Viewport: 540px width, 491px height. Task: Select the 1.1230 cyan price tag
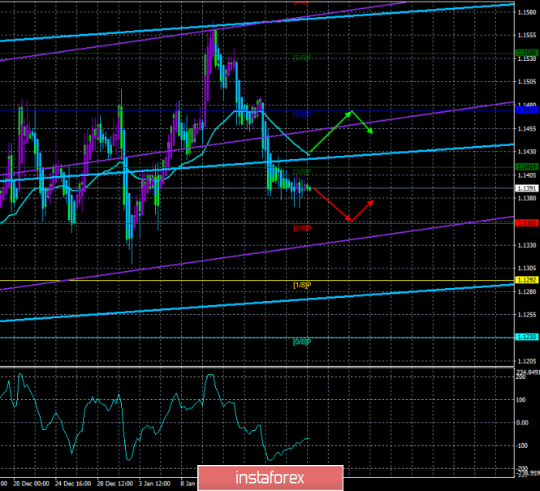[x=526, y=337]
